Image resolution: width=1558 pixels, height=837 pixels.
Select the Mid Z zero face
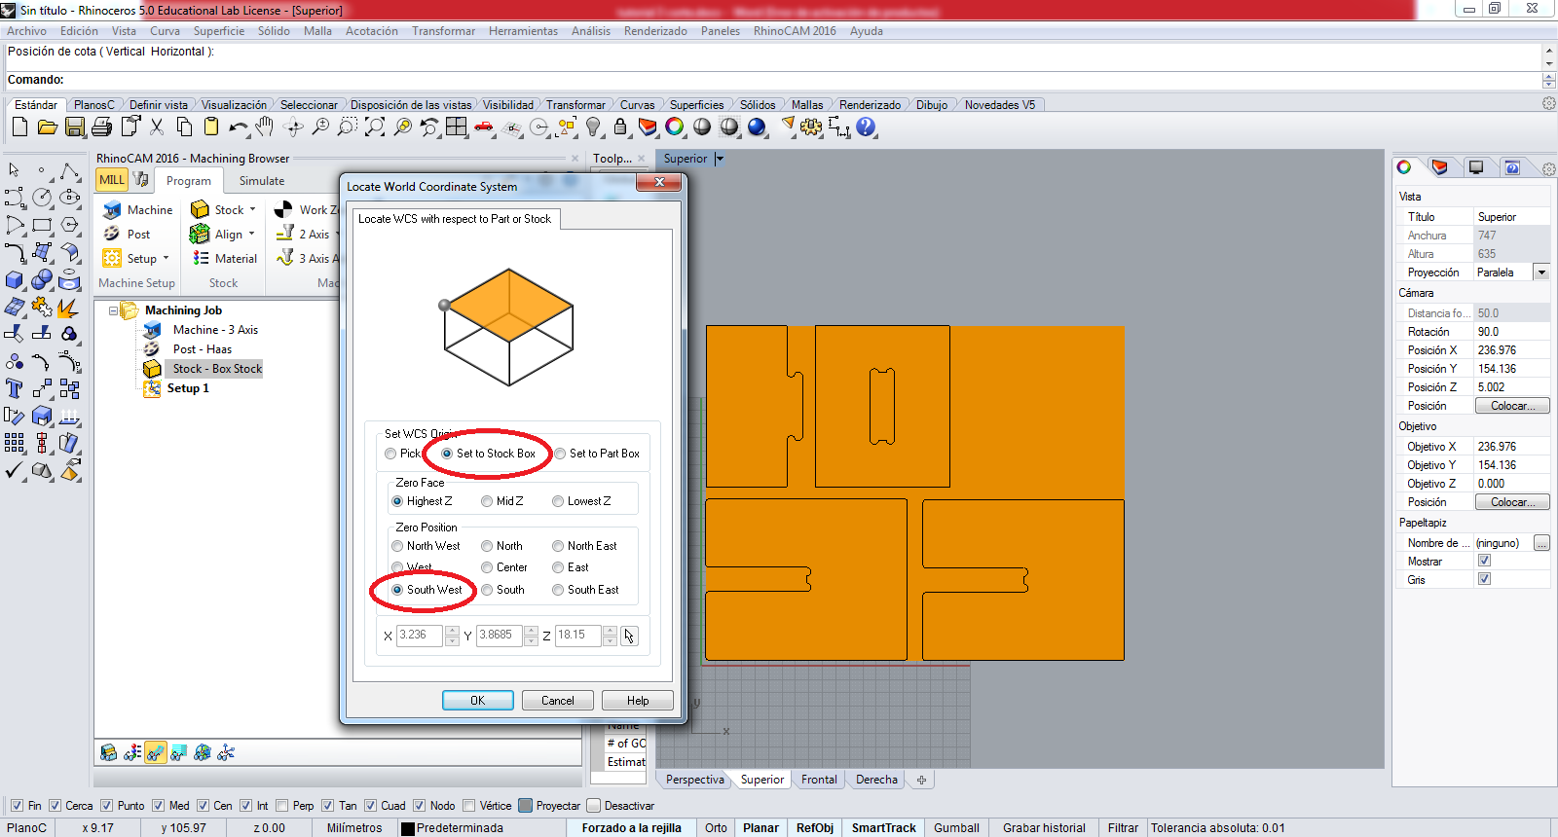coord(487,501)
